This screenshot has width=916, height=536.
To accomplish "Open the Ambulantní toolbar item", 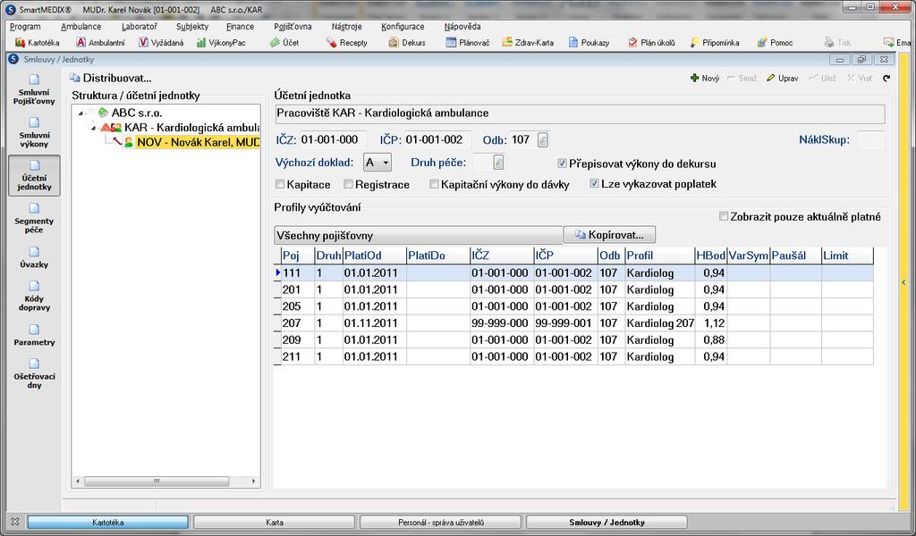I will (100, 43).
